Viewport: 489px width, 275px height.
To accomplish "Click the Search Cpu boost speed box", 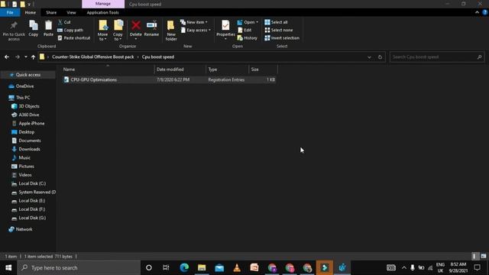I will point(437,57).
